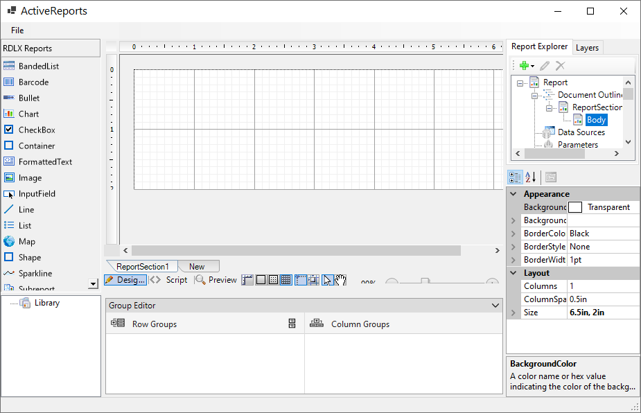The width and height of the screenshot is (641, 413).
Task: Switch to the Designer view
Action: click(125, 280)
